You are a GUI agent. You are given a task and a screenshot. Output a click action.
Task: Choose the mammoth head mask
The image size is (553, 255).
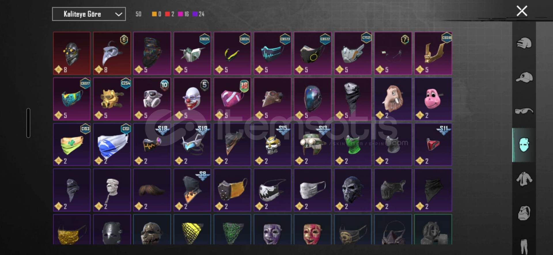[x=393, y=99]
